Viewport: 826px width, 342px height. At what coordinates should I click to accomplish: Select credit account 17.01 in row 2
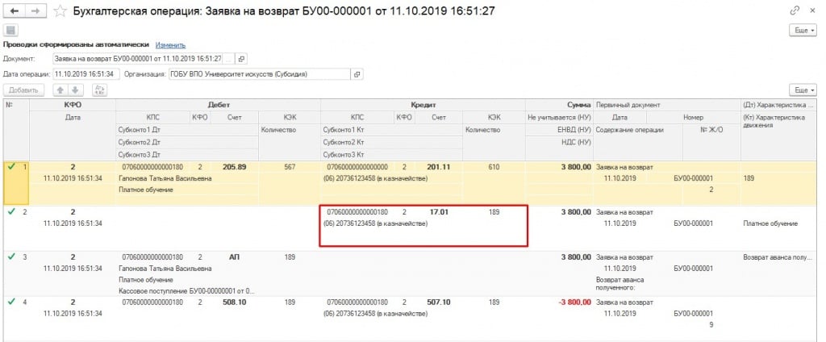click(440, 212)
